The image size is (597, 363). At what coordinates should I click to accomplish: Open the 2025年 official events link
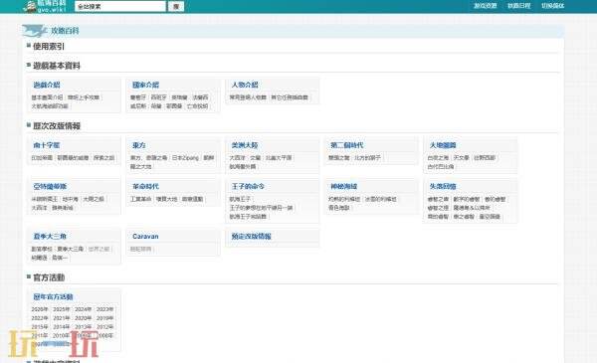coord(62,309)
